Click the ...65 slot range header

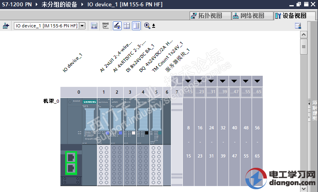pyautogui.click(x=257, y=92)
